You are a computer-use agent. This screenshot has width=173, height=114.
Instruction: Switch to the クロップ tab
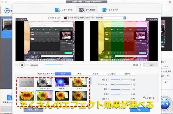112,74
